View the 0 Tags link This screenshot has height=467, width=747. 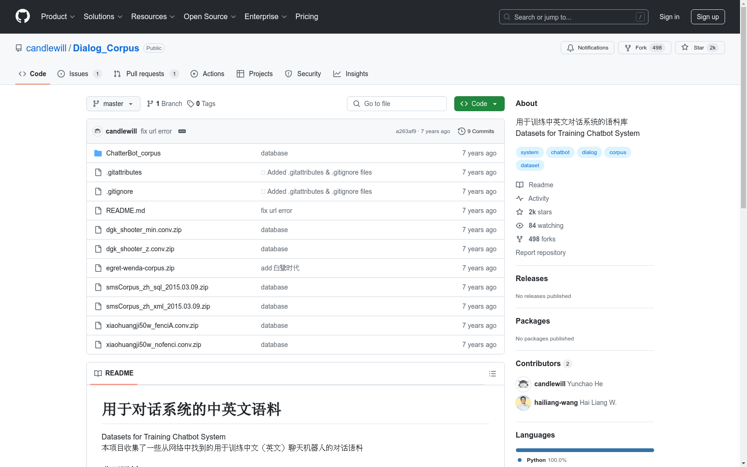point(201,104)
